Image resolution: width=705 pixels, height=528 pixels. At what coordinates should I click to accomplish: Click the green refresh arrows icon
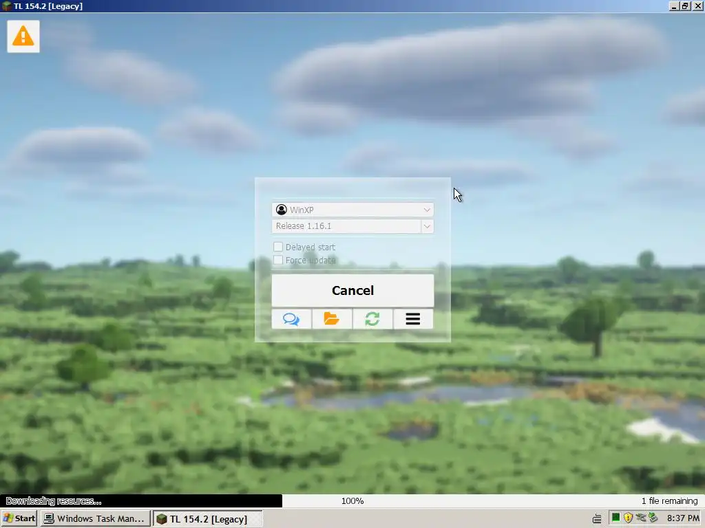tap(372, 319)
